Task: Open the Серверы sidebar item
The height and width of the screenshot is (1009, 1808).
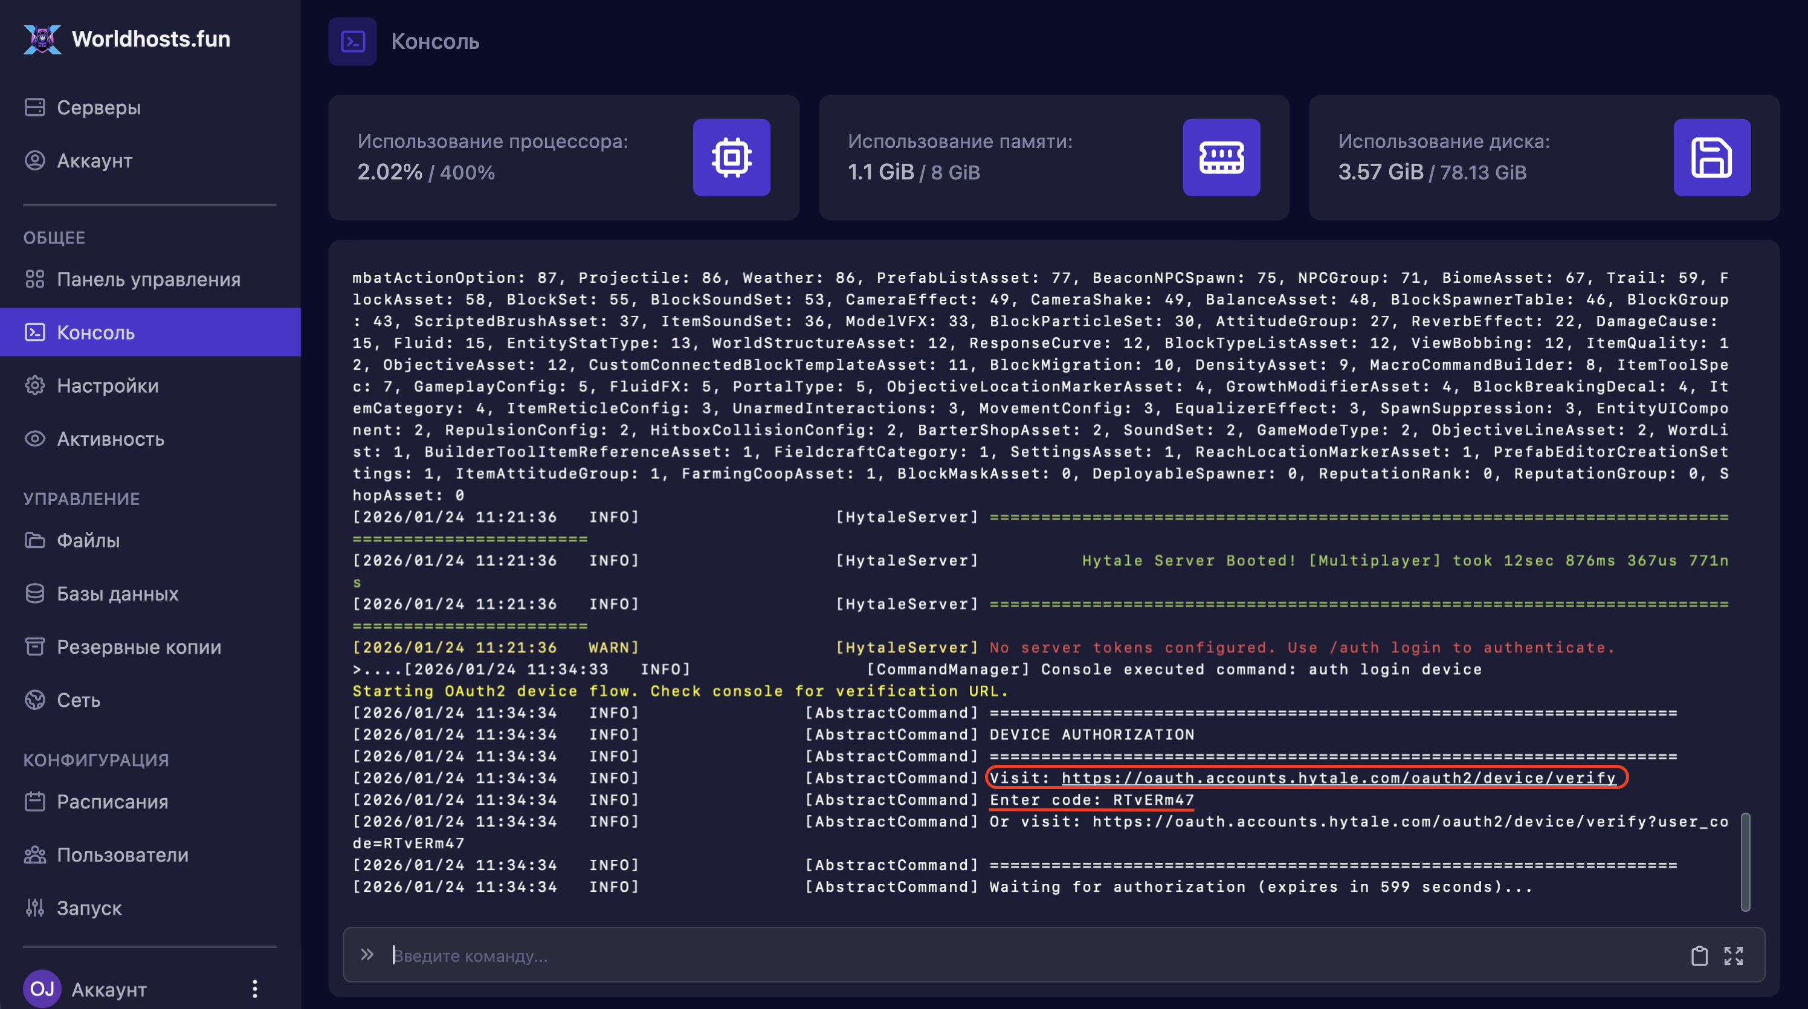Action: click(x=98, y=108)
